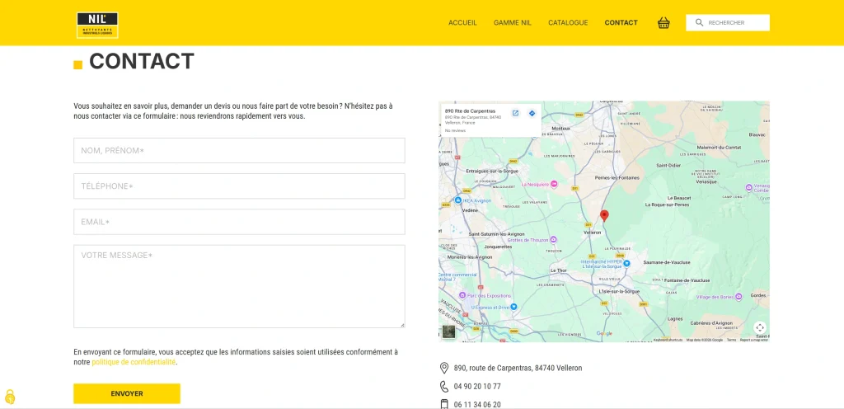Image resolution: width=844 pixels, height=409 pixels.
Task: Click address text 890, route de Carpentras
Action: (x=518, y=368)
